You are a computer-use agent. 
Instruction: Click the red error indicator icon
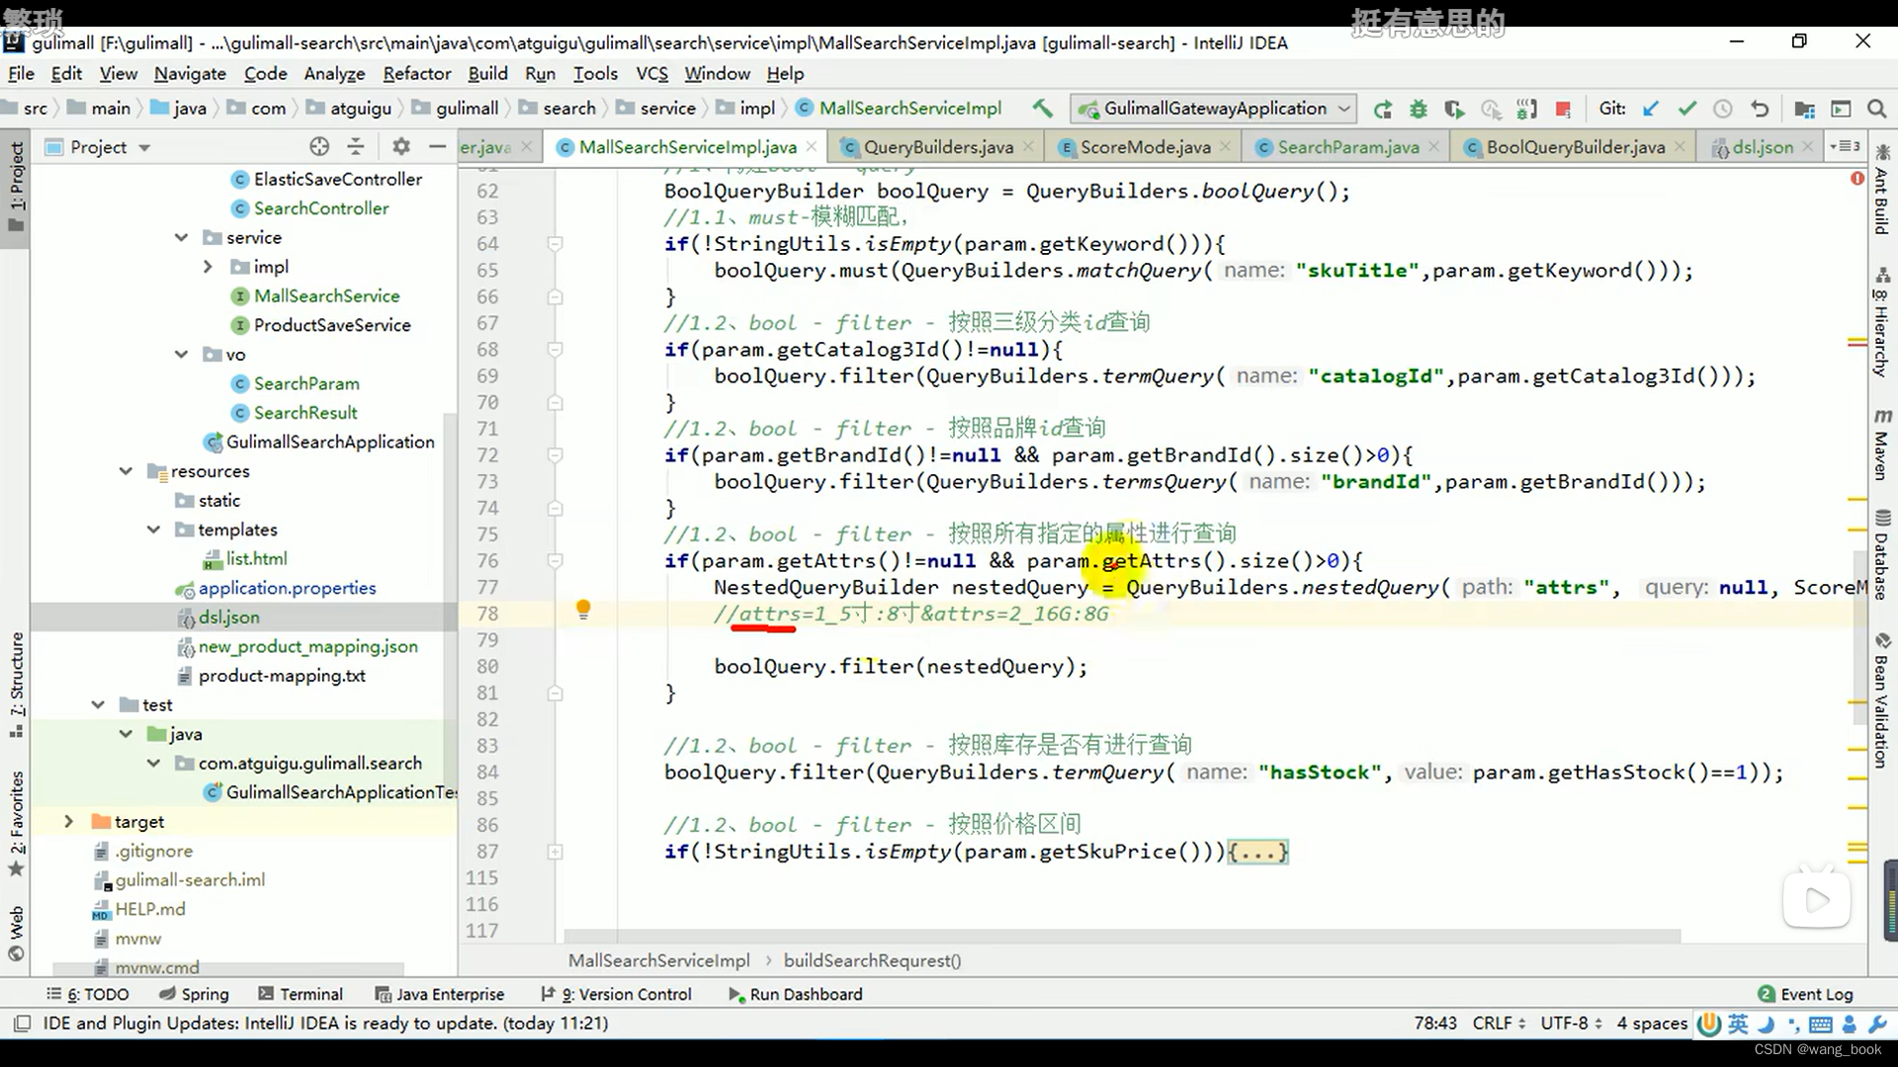pos(1856,179)
